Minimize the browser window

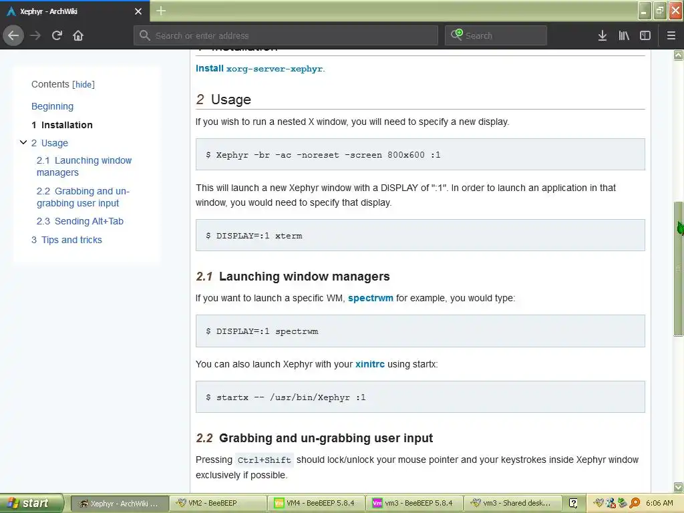(645, 11)
